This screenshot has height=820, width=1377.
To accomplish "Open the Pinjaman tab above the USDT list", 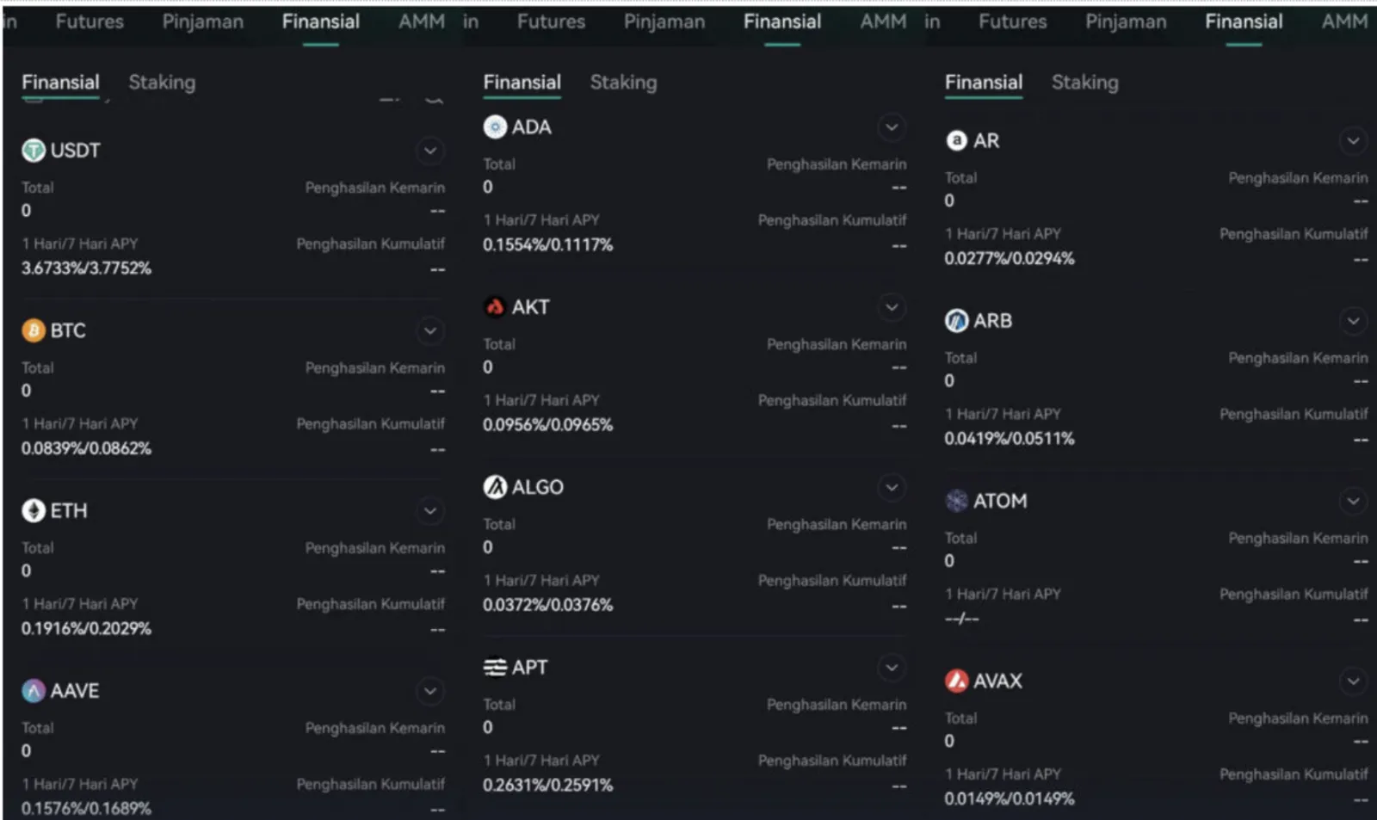I will click(203, 22).
